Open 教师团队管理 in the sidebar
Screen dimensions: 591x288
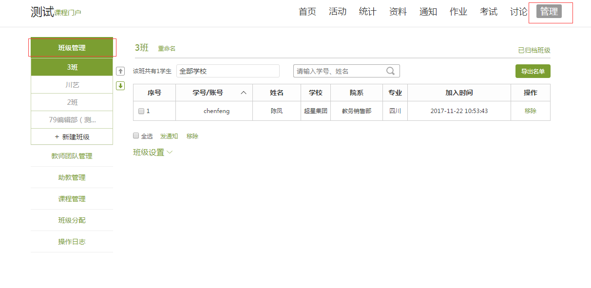(72, 156)
